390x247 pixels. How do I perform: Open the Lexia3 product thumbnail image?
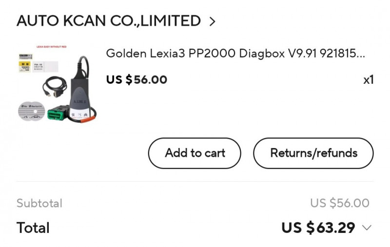point(57,84)
